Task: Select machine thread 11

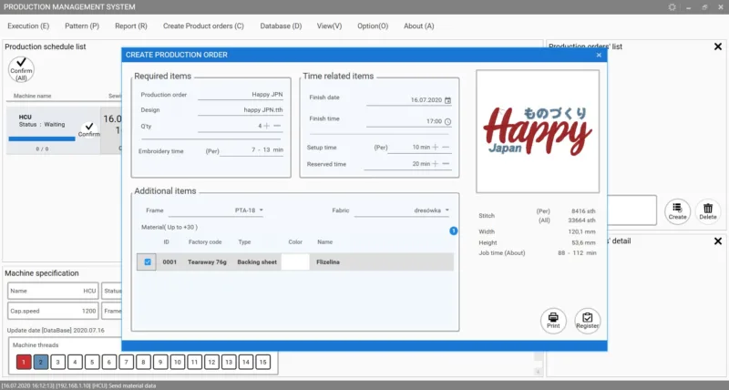Action: (194, 362)
